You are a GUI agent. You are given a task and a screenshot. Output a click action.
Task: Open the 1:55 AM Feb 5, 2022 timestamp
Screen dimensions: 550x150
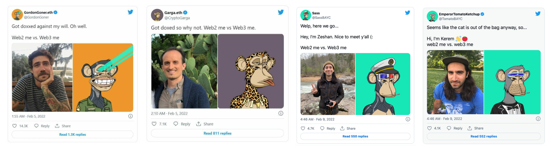point(28,116)
